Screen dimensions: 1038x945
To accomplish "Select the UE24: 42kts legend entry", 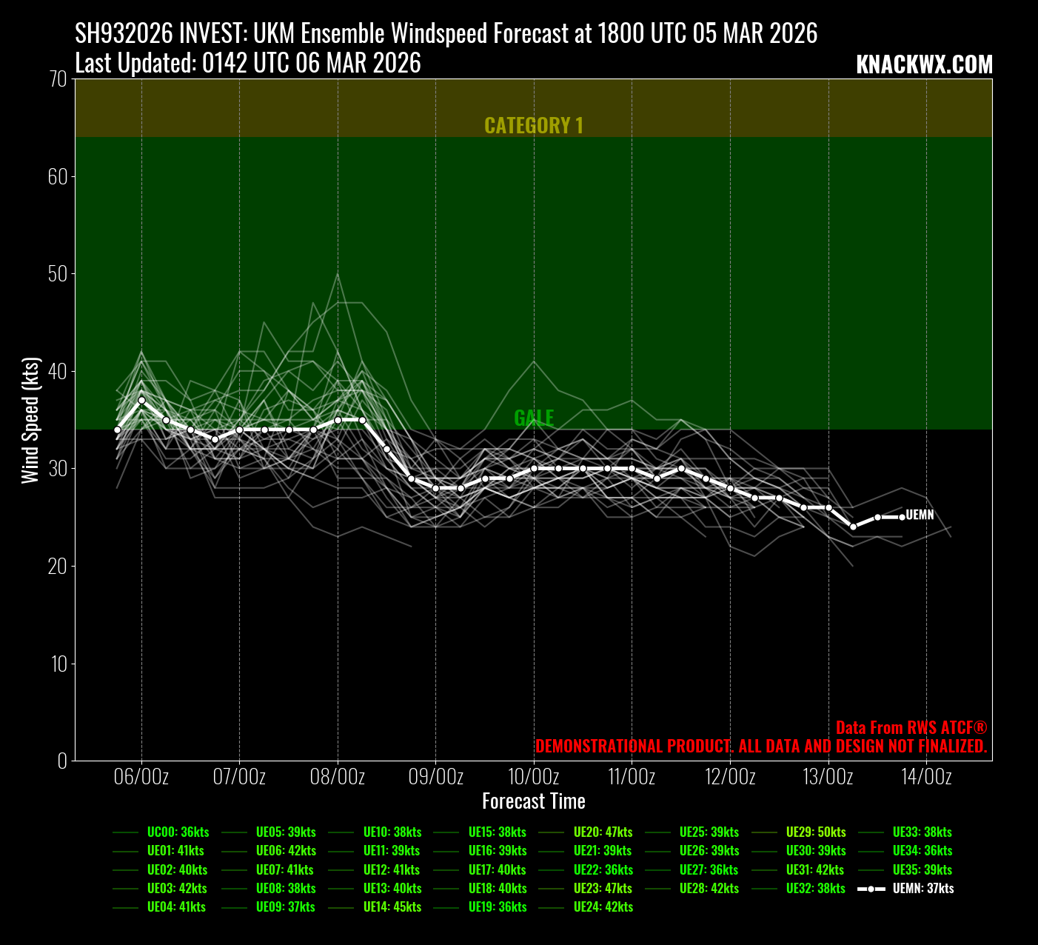I will [x=603, y=907].
